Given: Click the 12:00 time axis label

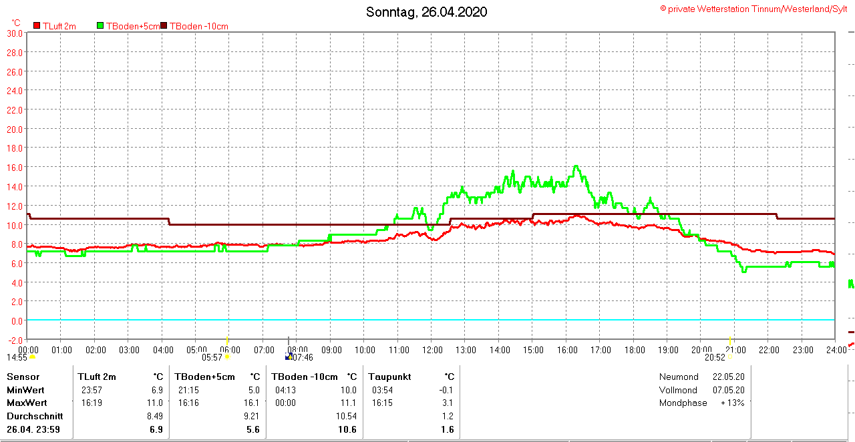Looking at the screenshot, I should [x=432, y=350].
